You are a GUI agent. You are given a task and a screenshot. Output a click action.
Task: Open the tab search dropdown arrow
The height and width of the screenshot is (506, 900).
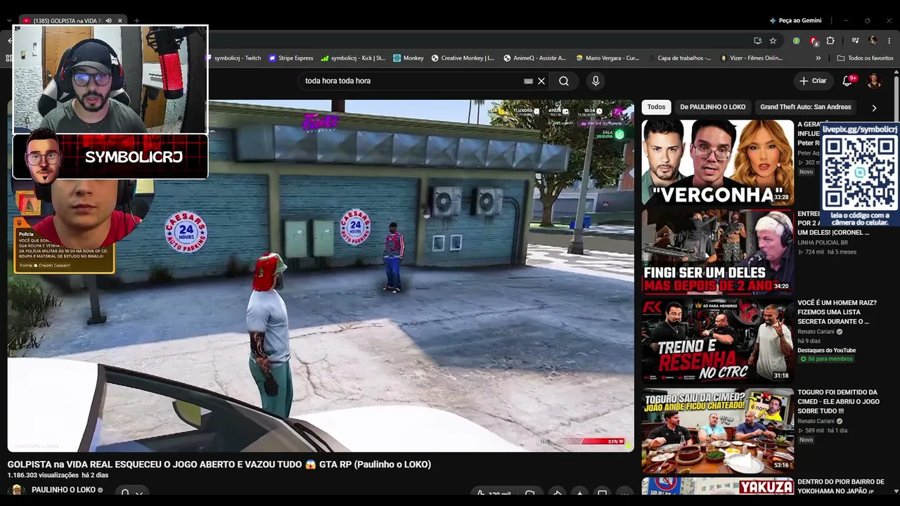[x=8, y=21]
